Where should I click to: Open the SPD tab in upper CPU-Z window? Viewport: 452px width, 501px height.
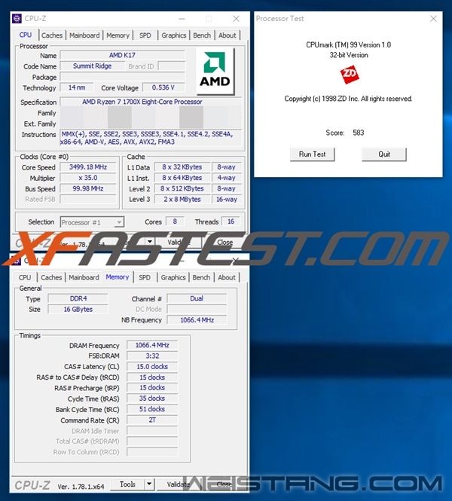(145, 35)
